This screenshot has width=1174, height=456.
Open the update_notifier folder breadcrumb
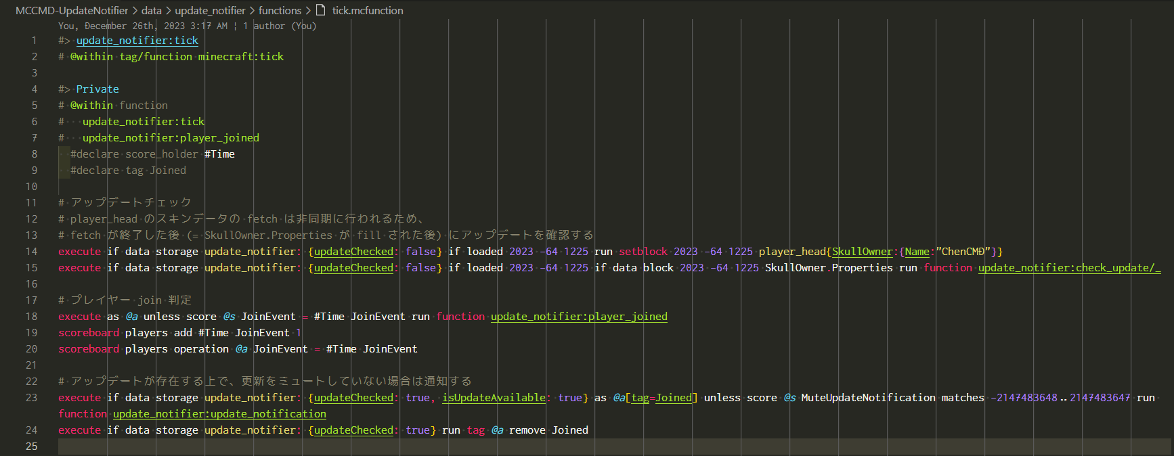[x=210, y=10]
